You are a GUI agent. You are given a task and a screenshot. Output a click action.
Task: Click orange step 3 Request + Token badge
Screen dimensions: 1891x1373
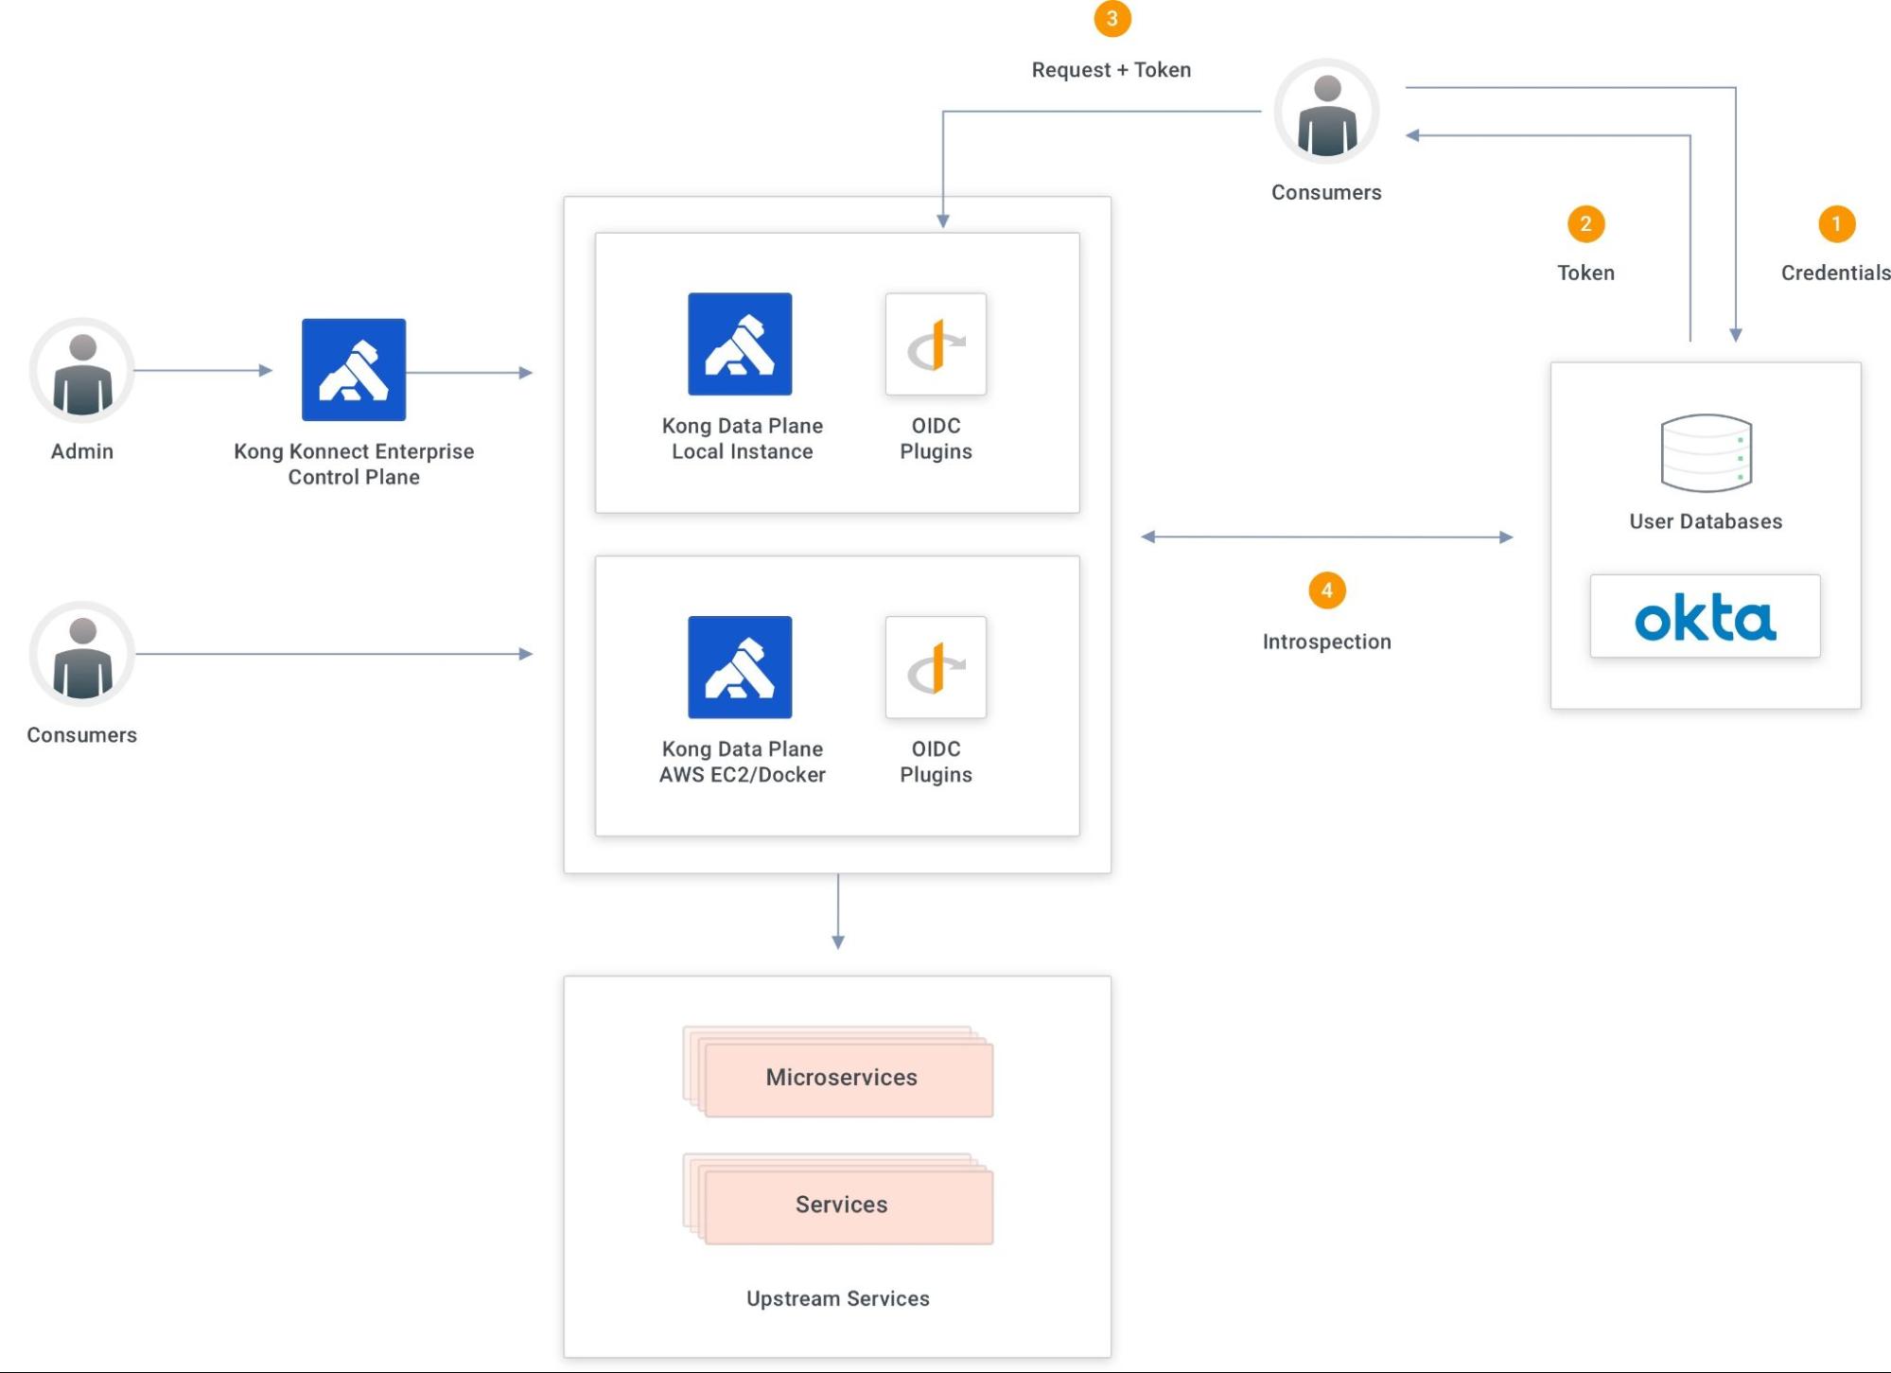[x=1112, y=19]
